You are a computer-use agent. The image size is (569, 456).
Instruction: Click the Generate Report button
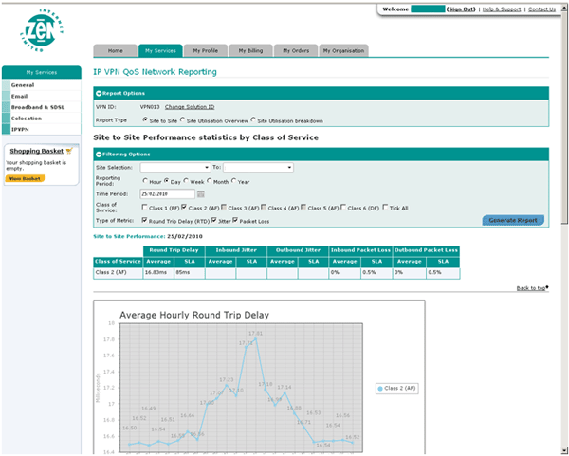(x=513, y=220)
